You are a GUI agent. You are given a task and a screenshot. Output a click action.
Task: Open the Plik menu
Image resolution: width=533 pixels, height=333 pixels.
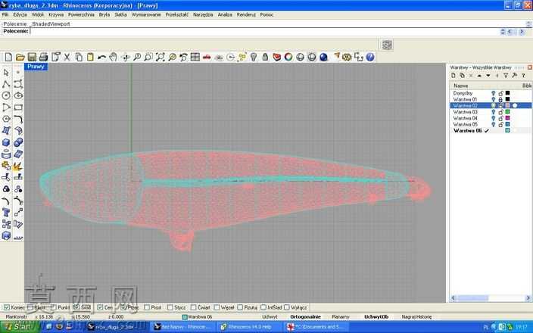pyautogui.click(x=5, y=14)
